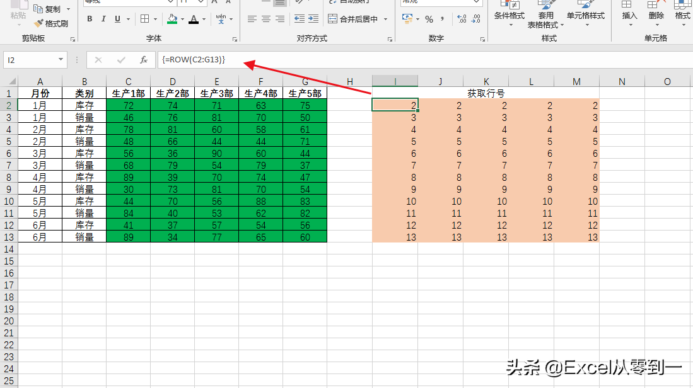Click cell M13 with value 13
Viewport: 693px width, 388px height.
(x=577, y=237)
